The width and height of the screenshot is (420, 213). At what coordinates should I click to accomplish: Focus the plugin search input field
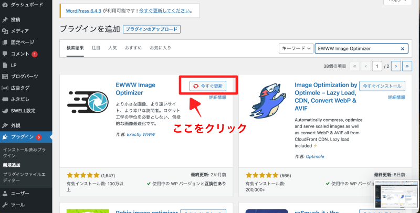point(361,48)
